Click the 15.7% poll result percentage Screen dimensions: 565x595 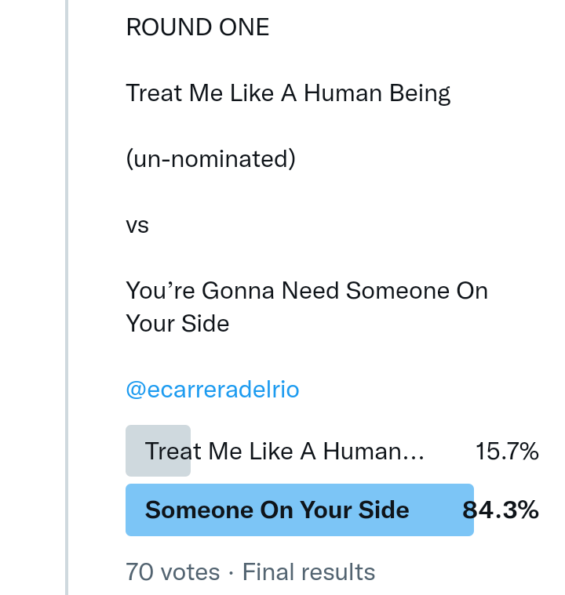[506, 452]
